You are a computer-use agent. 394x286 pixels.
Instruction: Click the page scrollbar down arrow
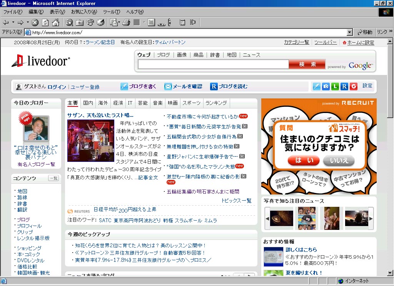coord(390,273)
